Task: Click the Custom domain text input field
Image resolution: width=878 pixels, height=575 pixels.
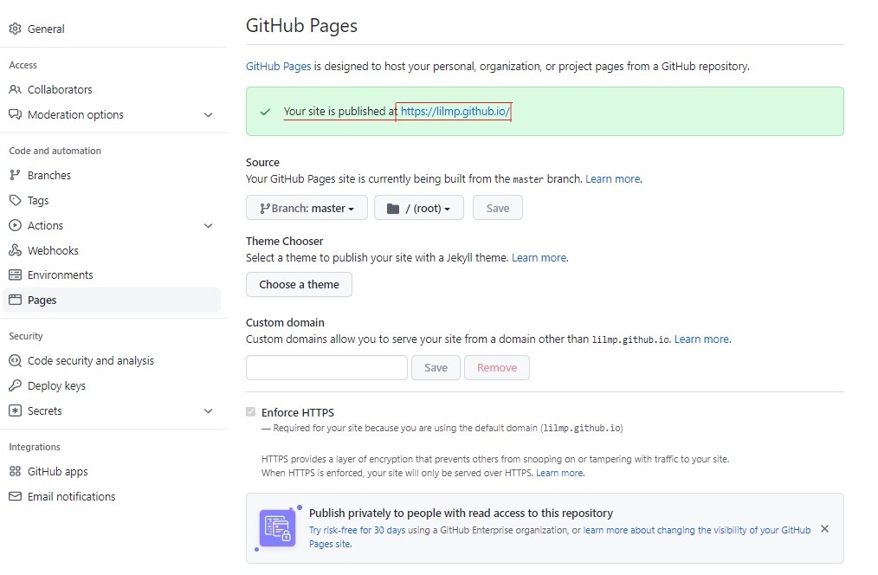Action: [326, 367]
